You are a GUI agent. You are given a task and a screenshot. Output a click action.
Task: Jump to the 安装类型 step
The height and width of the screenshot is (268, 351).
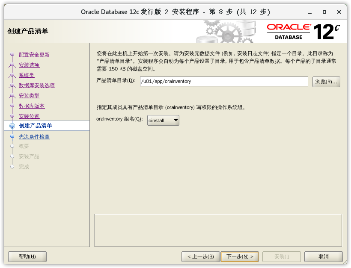tap(29, 96)
